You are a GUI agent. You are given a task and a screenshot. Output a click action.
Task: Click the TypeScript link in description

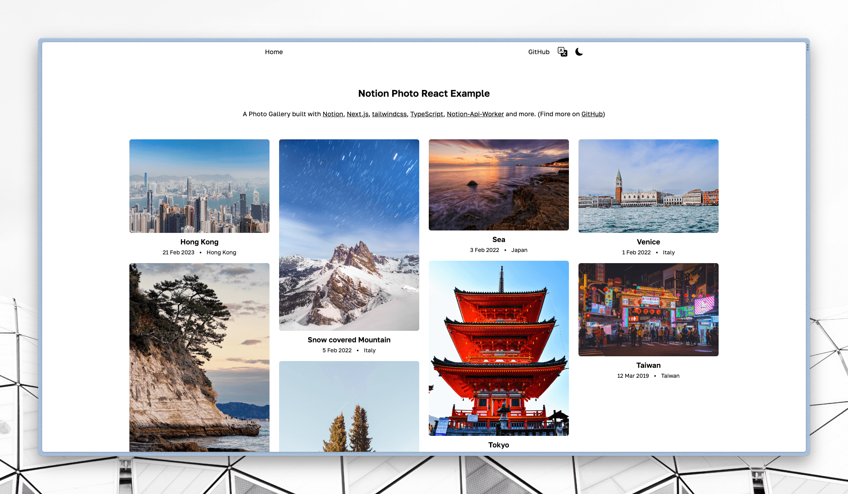(x=426, y=114)
